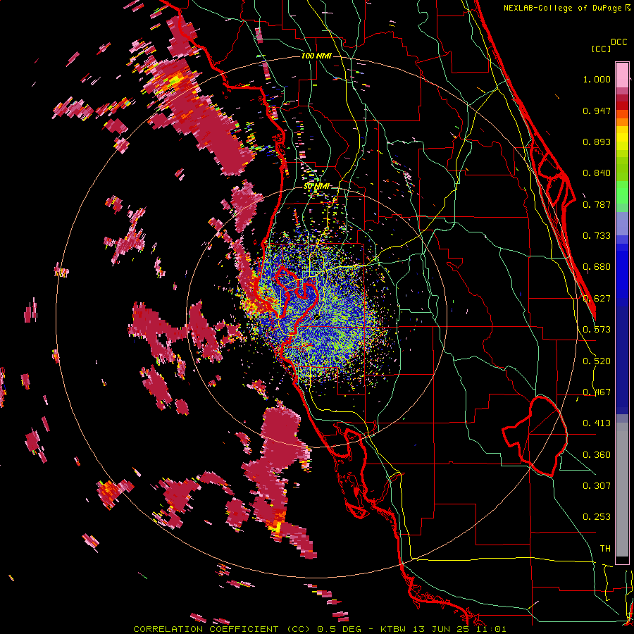Select the 0.787 scale value
This screenshot has height=634, width=634.
[x=597, y=204]
